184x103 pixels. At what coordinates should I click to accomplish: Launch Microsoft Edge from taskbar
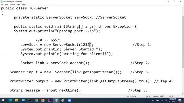point(10,100)
